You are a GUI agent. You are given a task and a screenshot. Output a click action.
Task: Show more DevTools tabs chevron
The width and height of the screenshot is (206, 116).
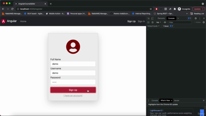[x=178, y=18]
